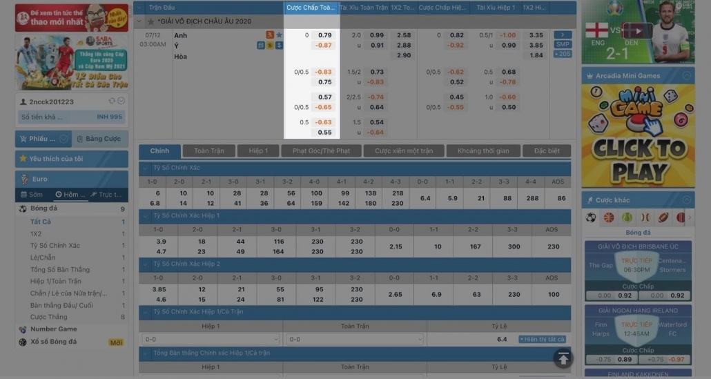
Task: Click the blue dollar icon beside Ý
Action: [279, 46]
